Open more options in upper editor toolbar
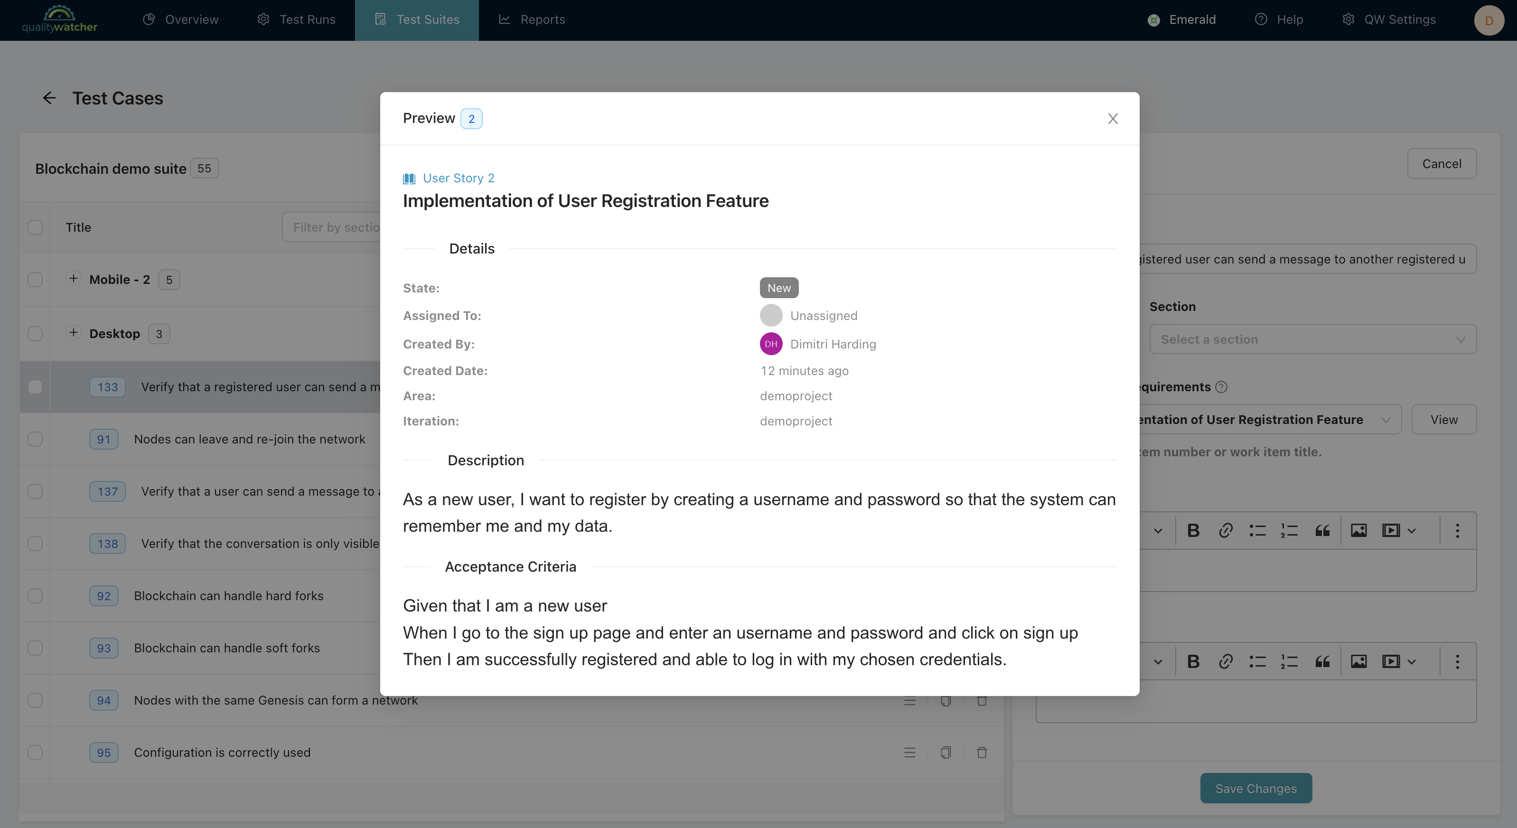Screen dimensions: 1517x828 click(1458, 531)
